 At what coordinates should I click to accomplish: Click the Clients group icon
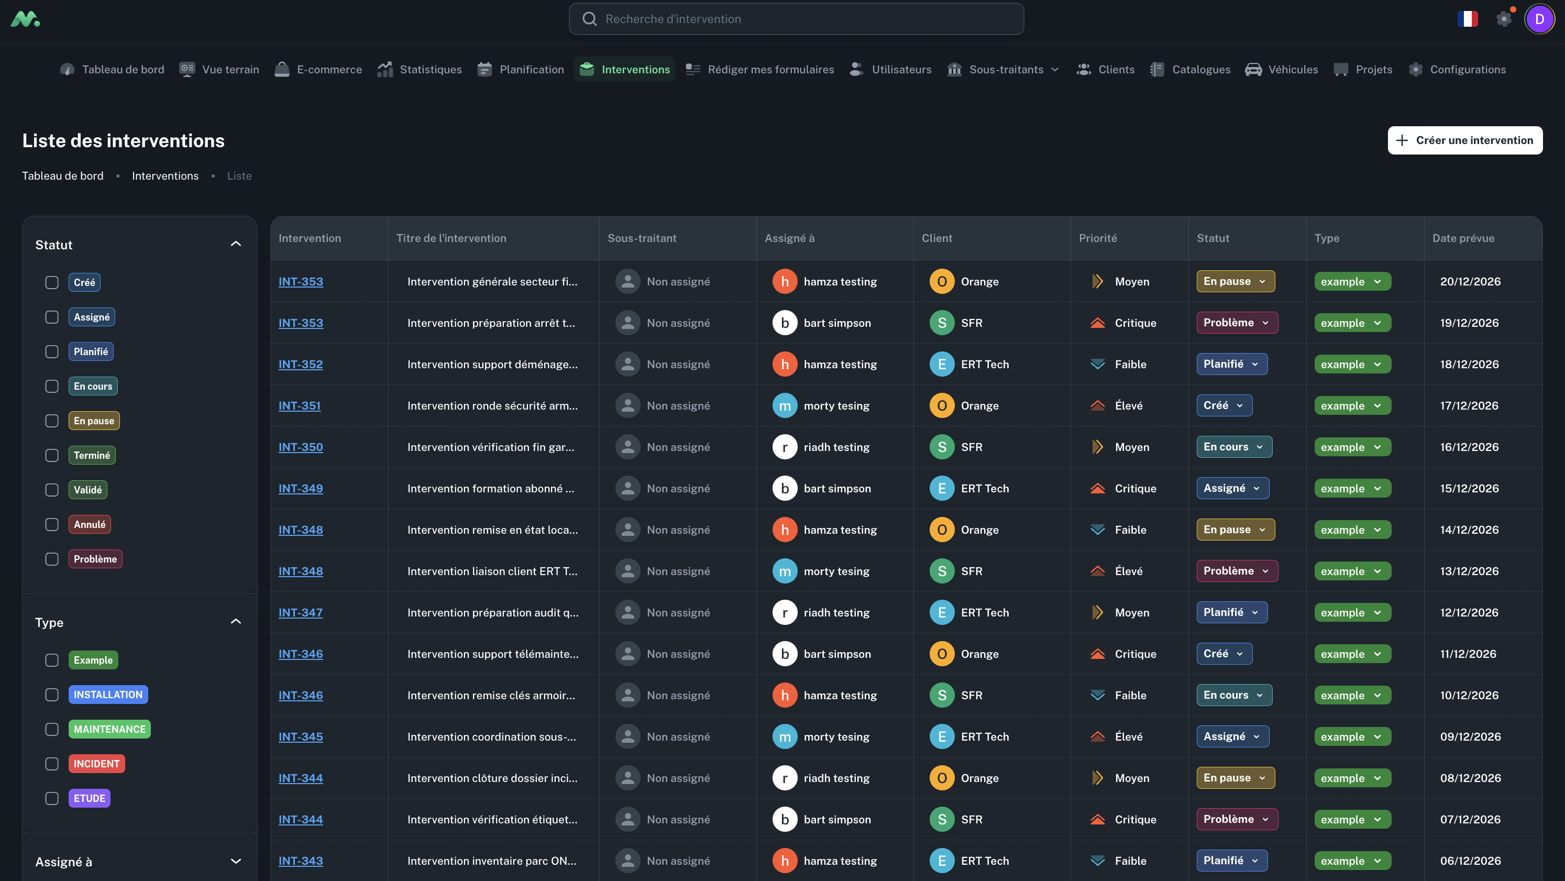[1084, 69]
